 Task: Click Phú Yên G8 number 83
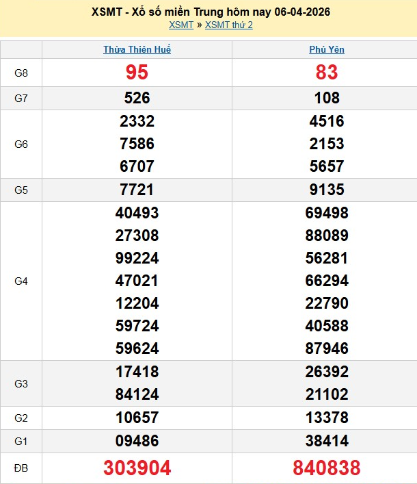point(326,73)
